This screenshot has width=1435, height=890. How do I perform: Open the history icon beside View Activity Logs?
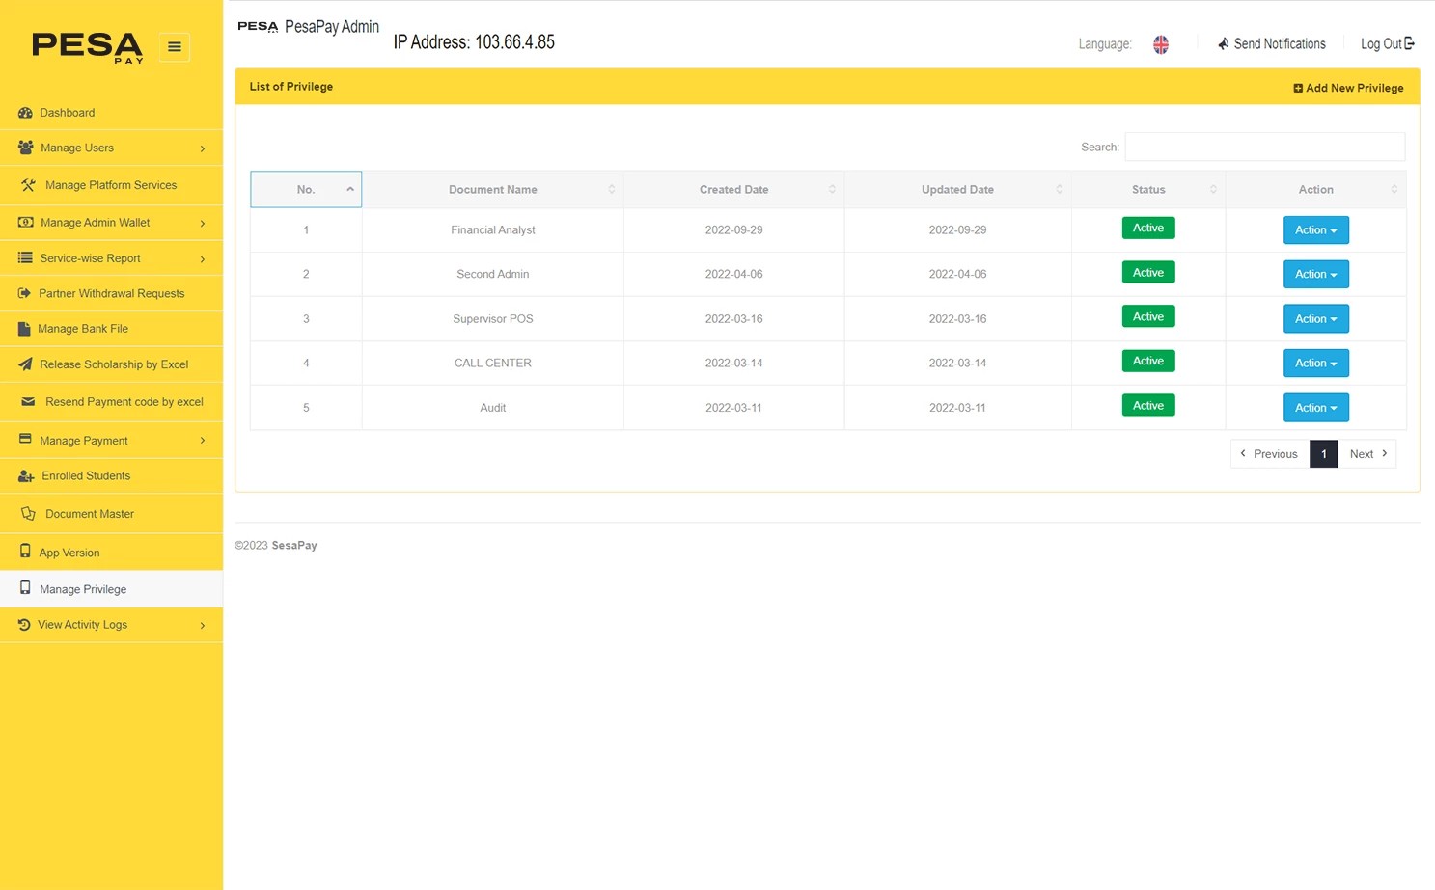(23, 624)
